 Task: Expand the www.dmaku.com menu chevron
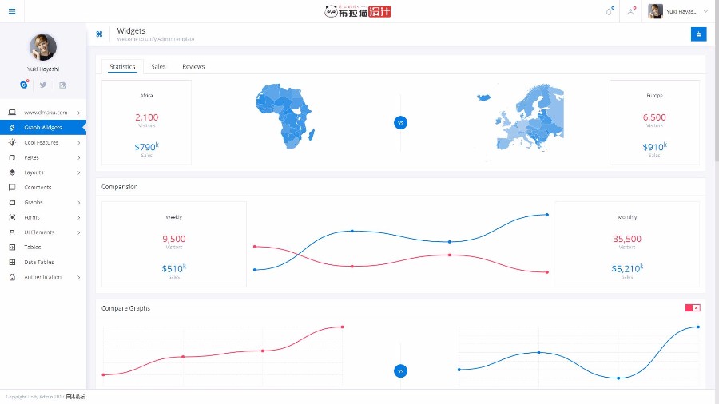point(79,113)
